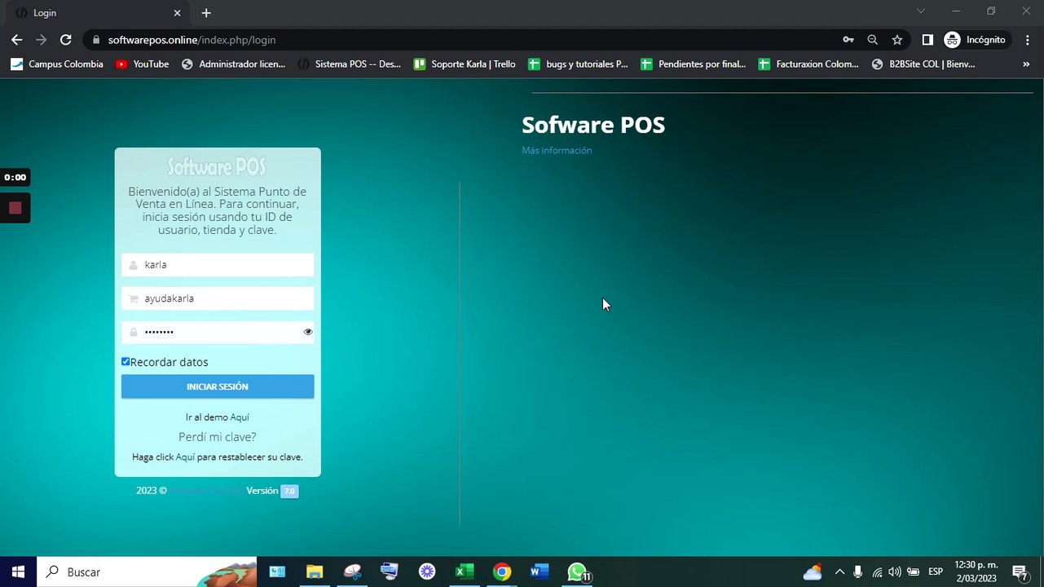Screen dimensions: 1044x587
Task: Open the demo via Aquí link
Action: (240, 417)
